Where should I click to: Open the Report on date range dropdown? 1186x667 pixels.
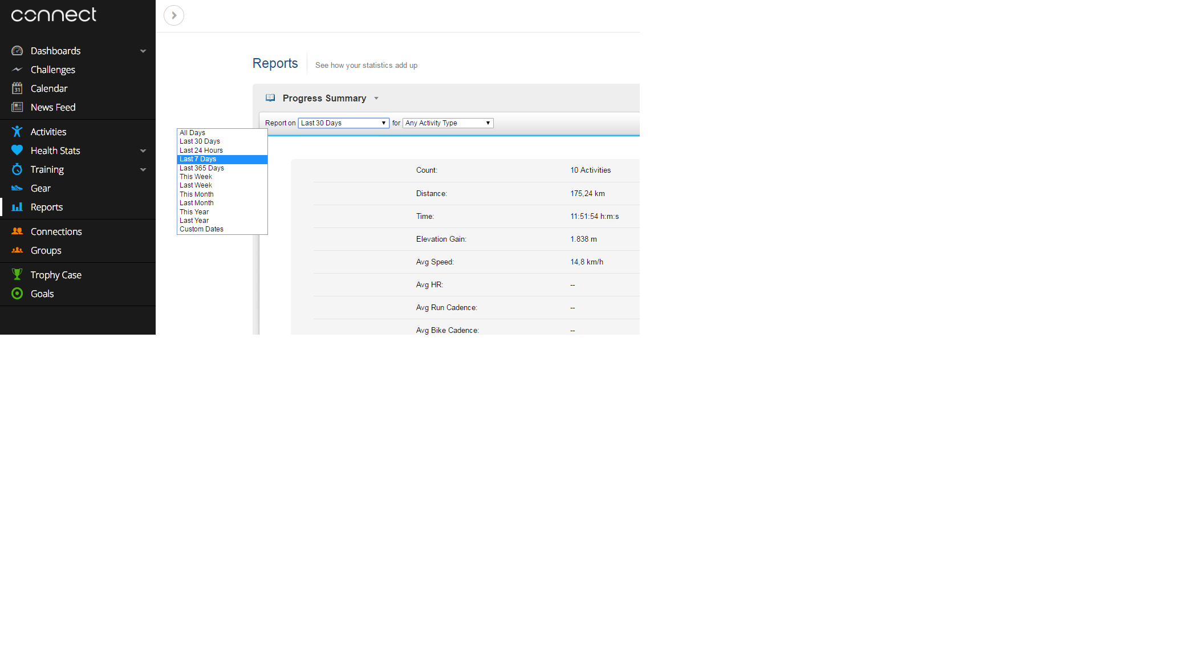(344, 123)
